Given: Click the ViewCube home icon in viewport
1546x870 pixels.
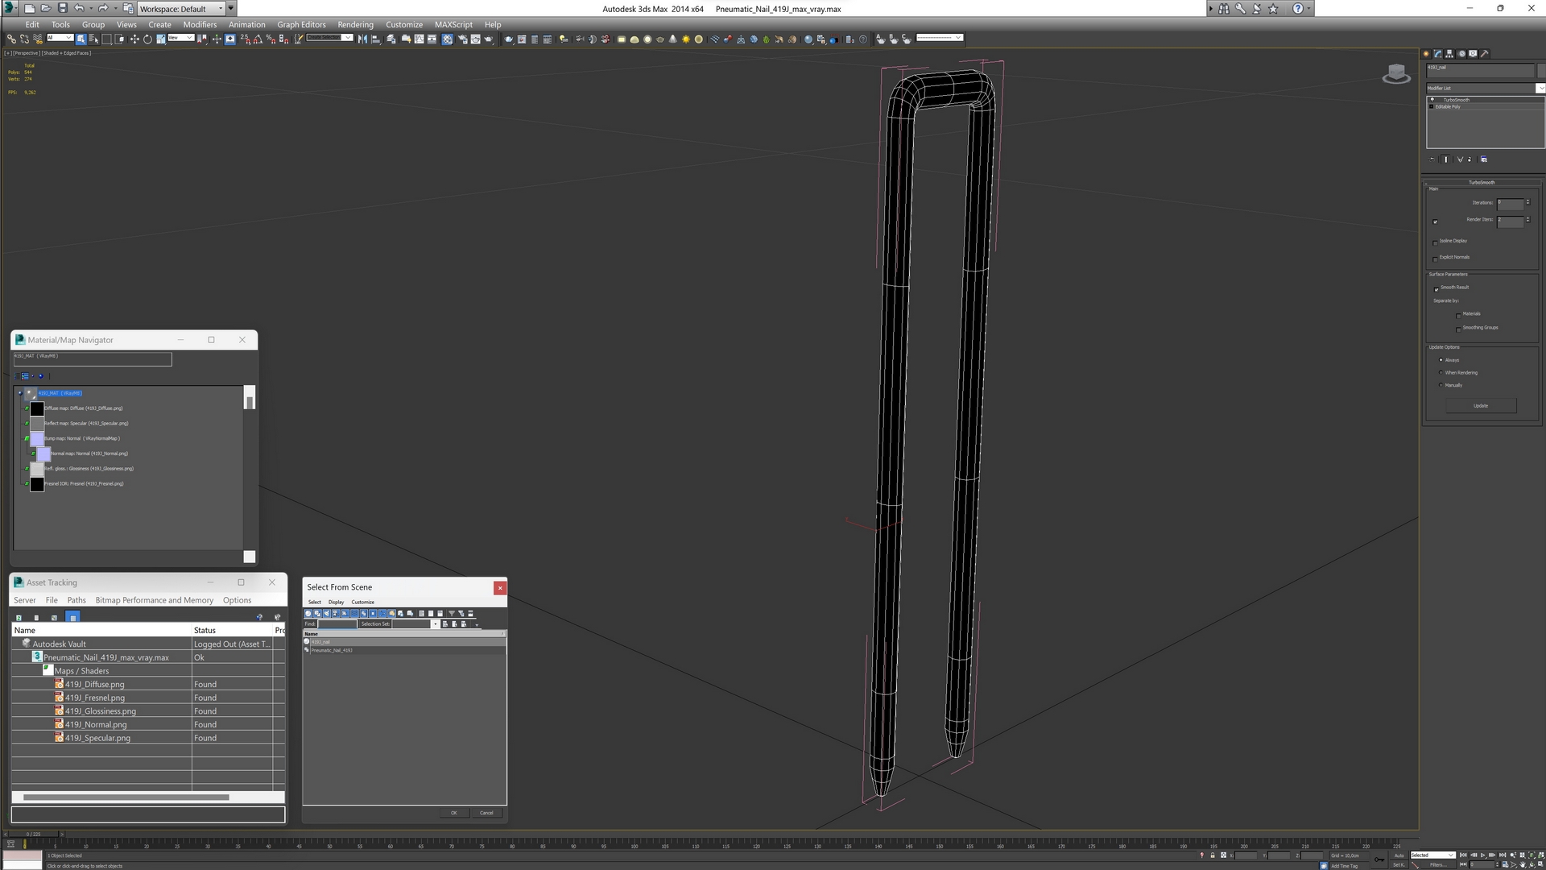Looking at the screenshot, I should pyautogui.click(x=1396, y=74).
